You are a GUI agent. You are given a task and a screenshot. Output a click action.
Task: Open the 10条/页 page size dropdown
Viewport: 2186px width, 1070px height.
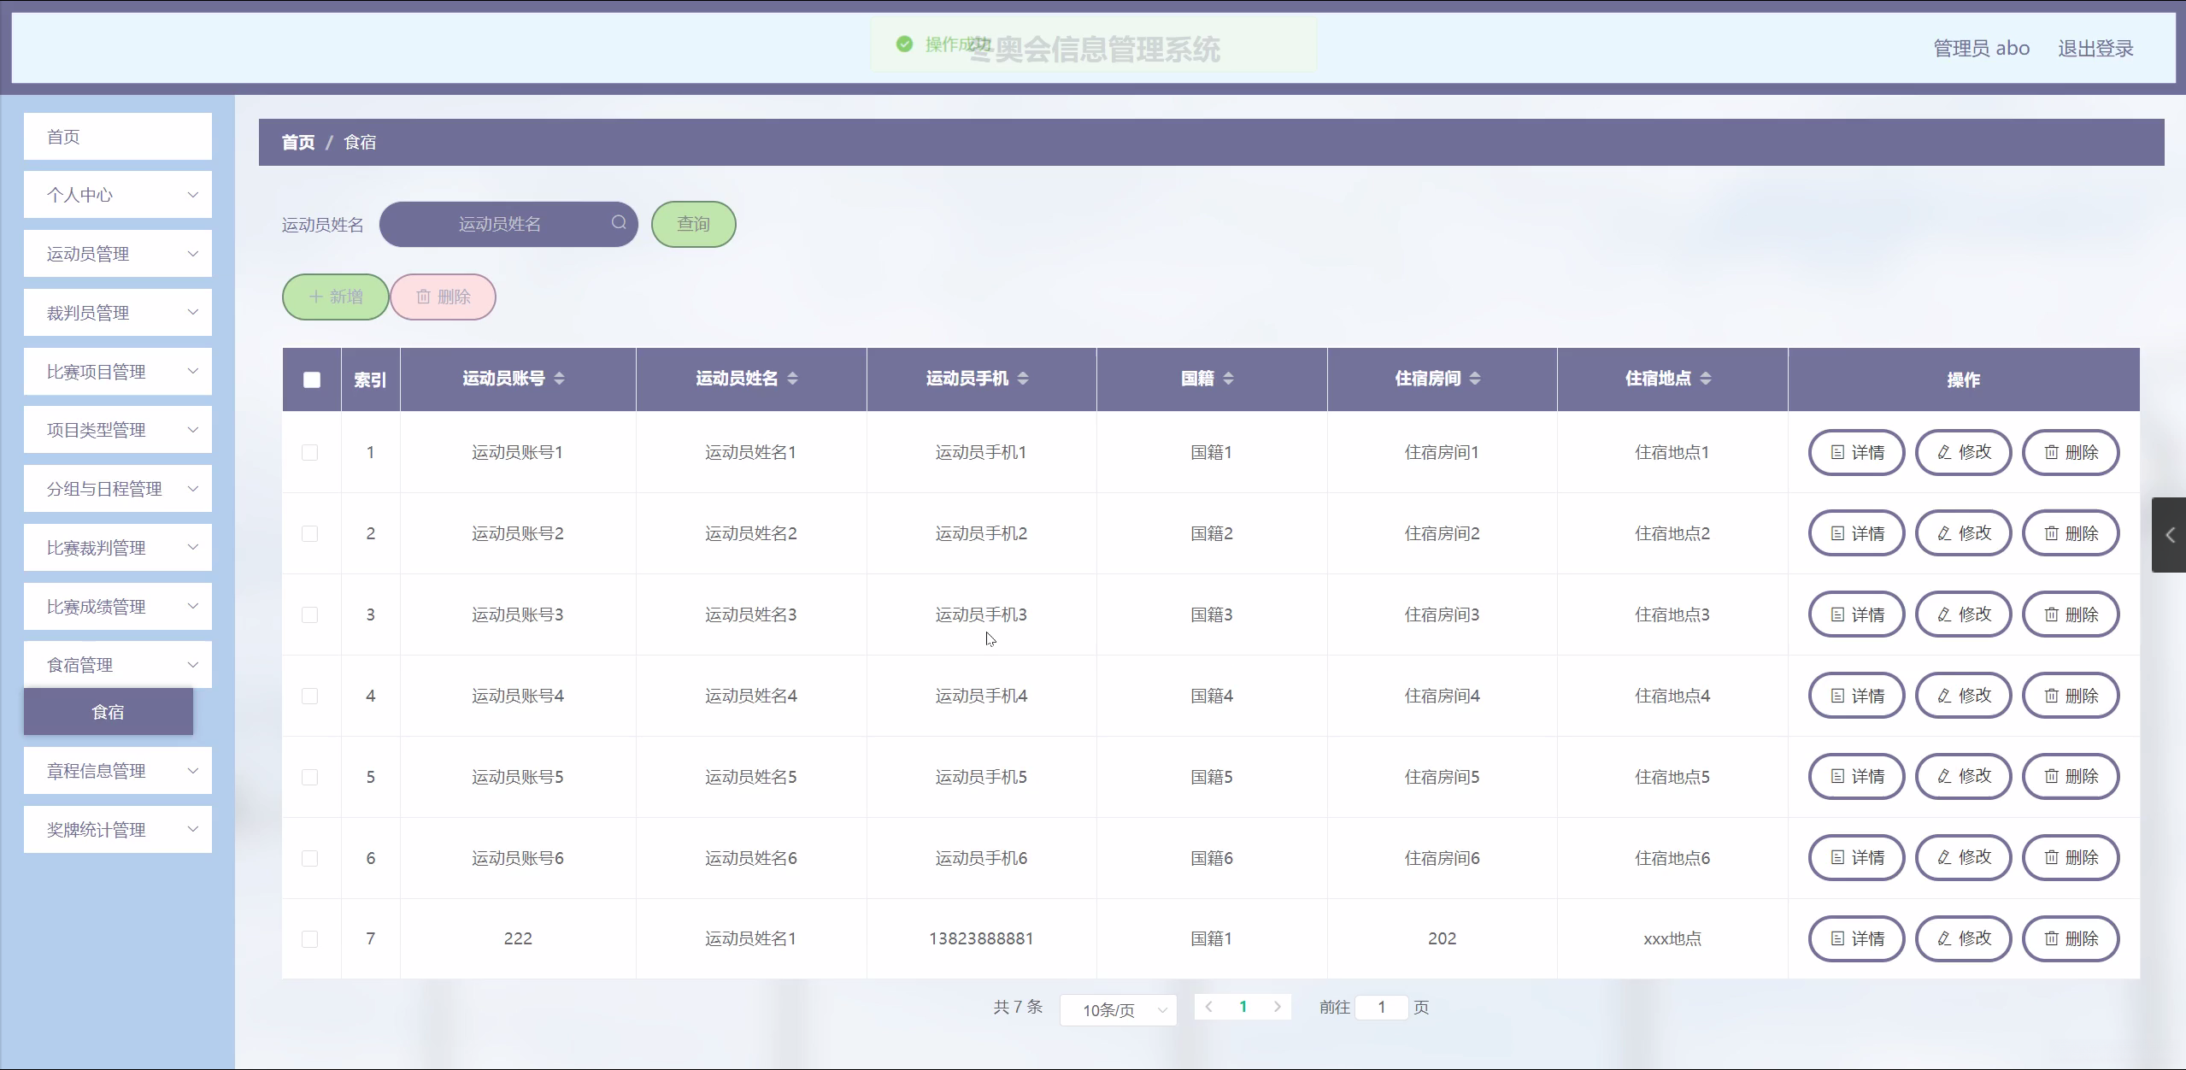pos(1118,1010)
